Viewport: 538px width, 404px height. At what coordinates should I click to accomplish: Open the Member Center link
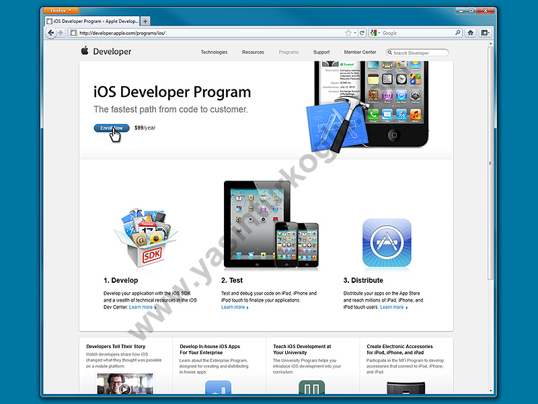pyautogui.click(x=360, y=53)
